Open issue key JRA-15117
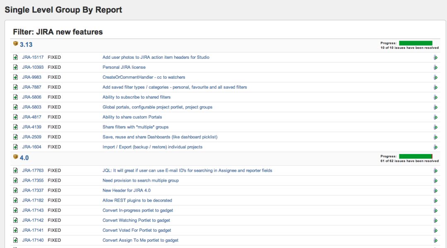Viewport: 447px width, 248px height. click(33, 57)
